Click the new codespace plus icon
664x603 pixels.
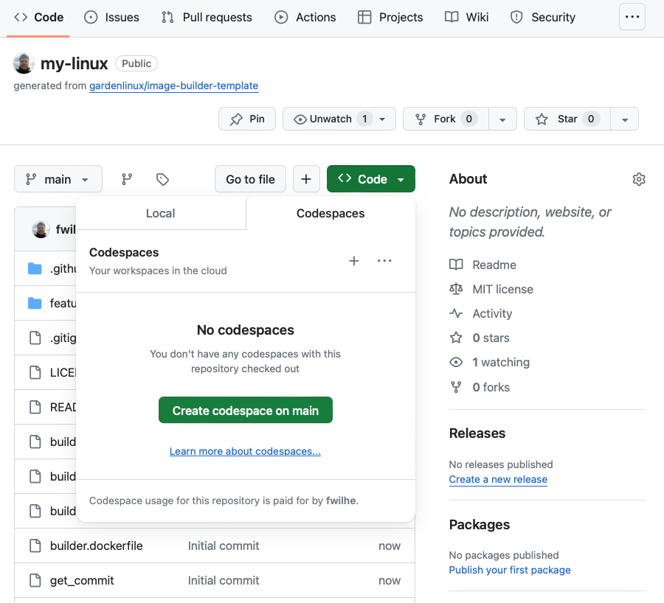click(x=354, y=261)
